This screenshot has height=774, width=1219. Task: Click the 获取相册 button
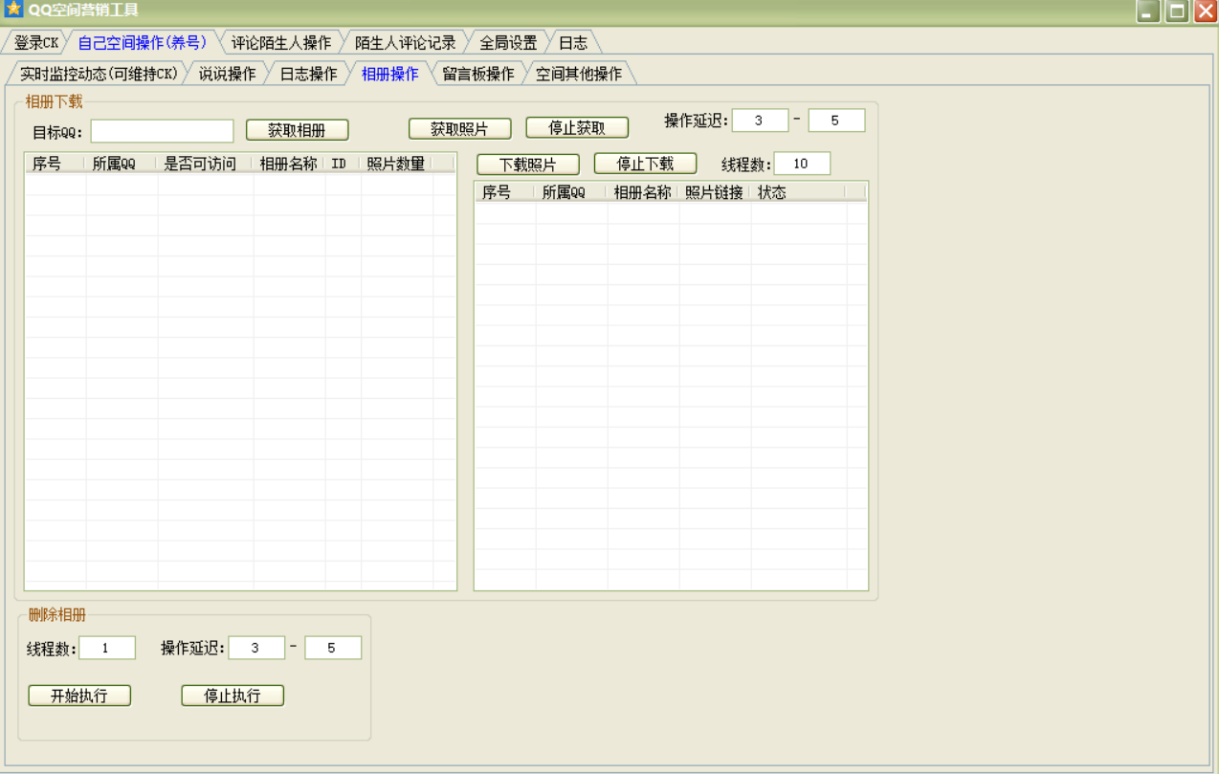coord(297,130)
